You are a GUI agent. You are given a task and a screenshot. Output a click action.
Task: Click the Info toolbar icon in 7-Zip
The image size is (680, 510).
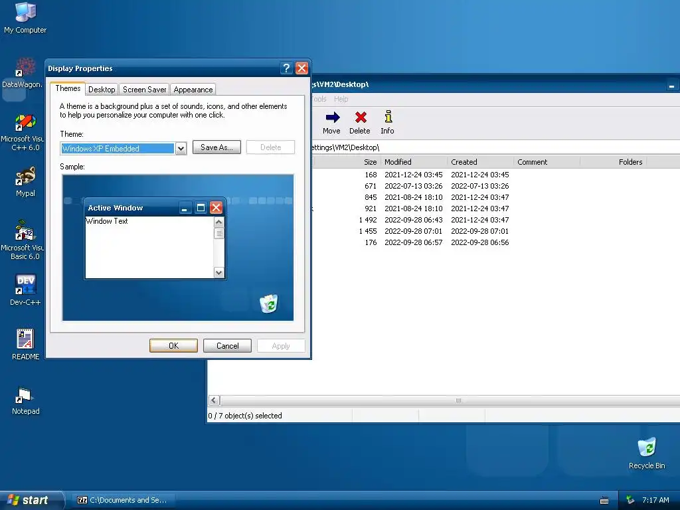coord(388,123)
